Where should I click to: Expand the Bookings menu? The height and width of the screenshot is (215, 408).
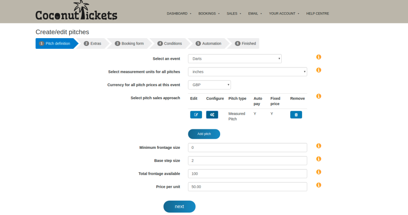tap(209, 14)
